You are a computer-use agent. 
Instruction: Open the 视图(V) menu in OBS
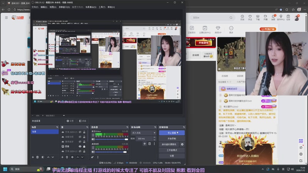53,7
